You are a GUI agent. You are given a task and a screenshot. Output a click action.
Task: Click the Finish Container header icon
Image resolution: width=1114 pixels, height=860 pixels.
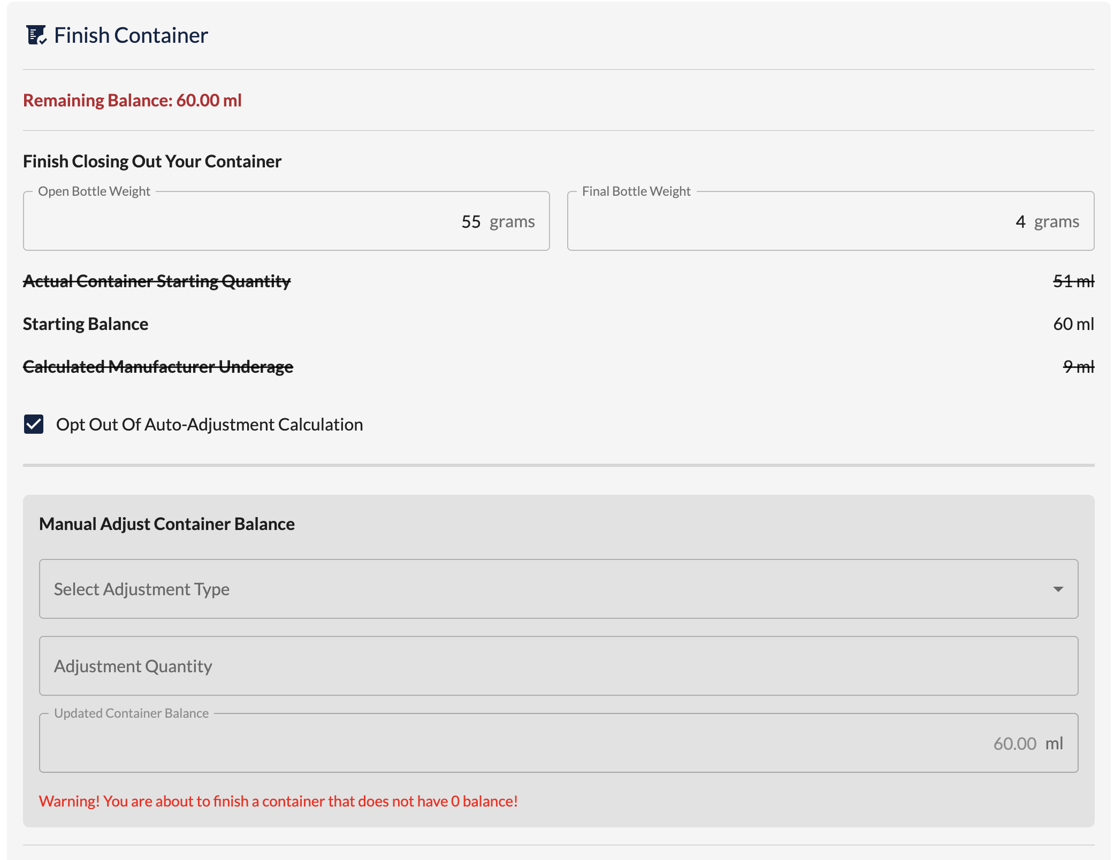(36, 35)
